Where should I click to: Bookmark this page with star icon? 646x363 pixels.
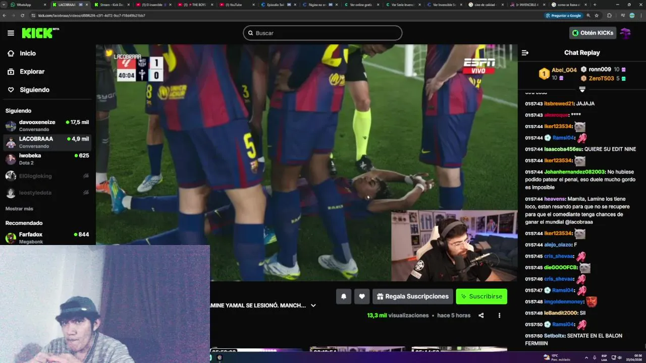[x=597, y=16]
